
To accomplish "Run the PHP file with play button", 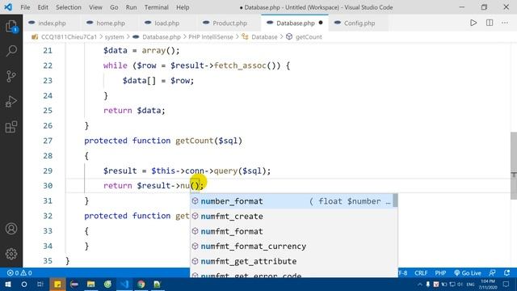I will pos(473,23).
